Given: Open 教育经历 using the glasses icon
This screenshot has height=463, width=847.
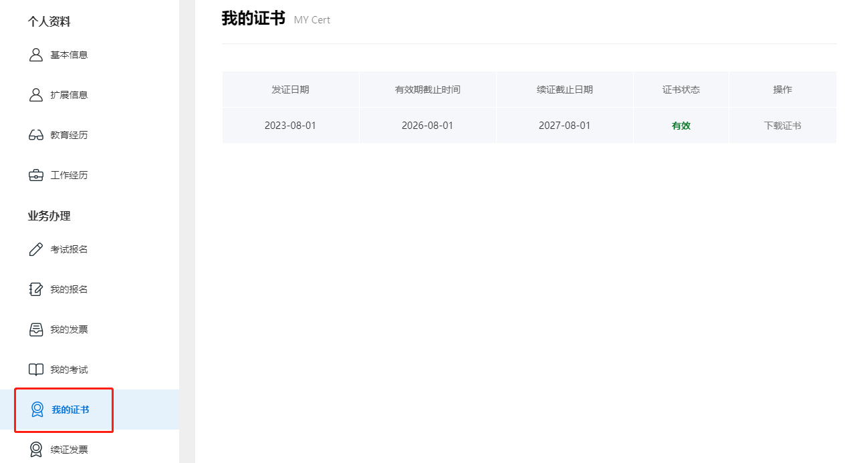Looking at the screenshot, I should tap(35, 134).
